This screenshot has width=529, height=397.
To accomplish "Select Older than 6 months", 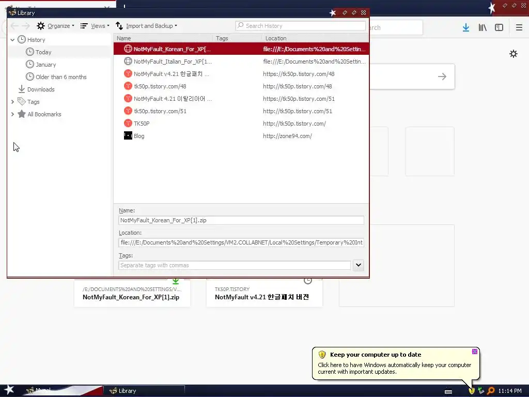I will tap(61, 77).
